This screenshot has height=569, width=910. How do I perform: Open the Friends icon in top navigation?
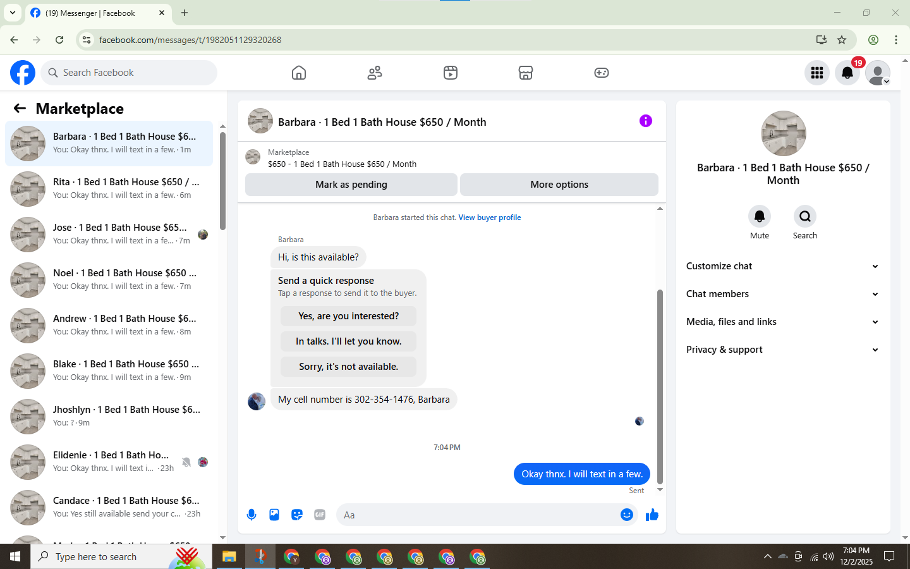pos(375,73)
